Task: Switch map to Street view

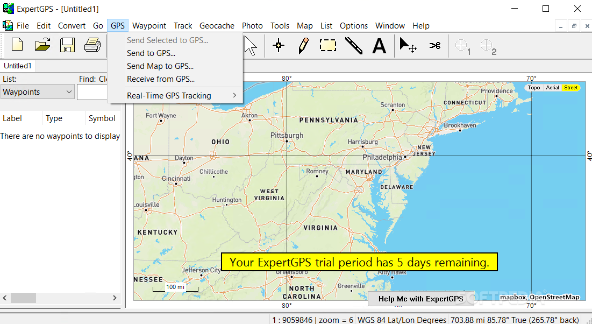Action: (x=570, y=88)
